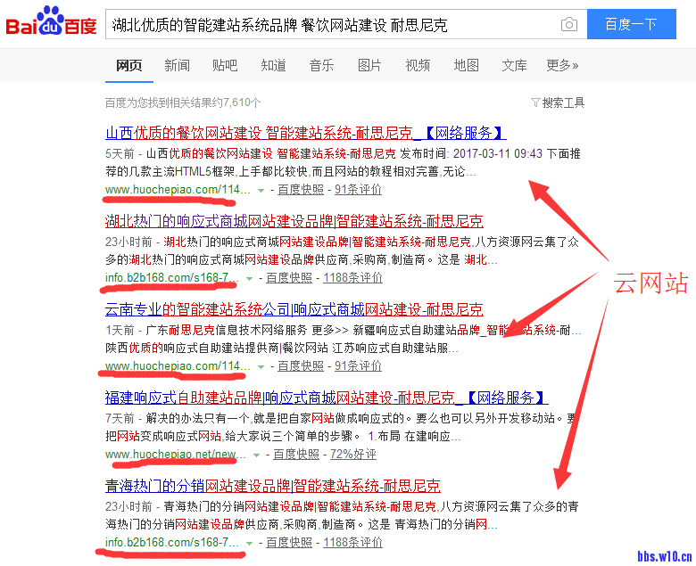Open the 知道 tab
Image resolution: width=696 pixels, height=566 pixels.
coord(273,66)
